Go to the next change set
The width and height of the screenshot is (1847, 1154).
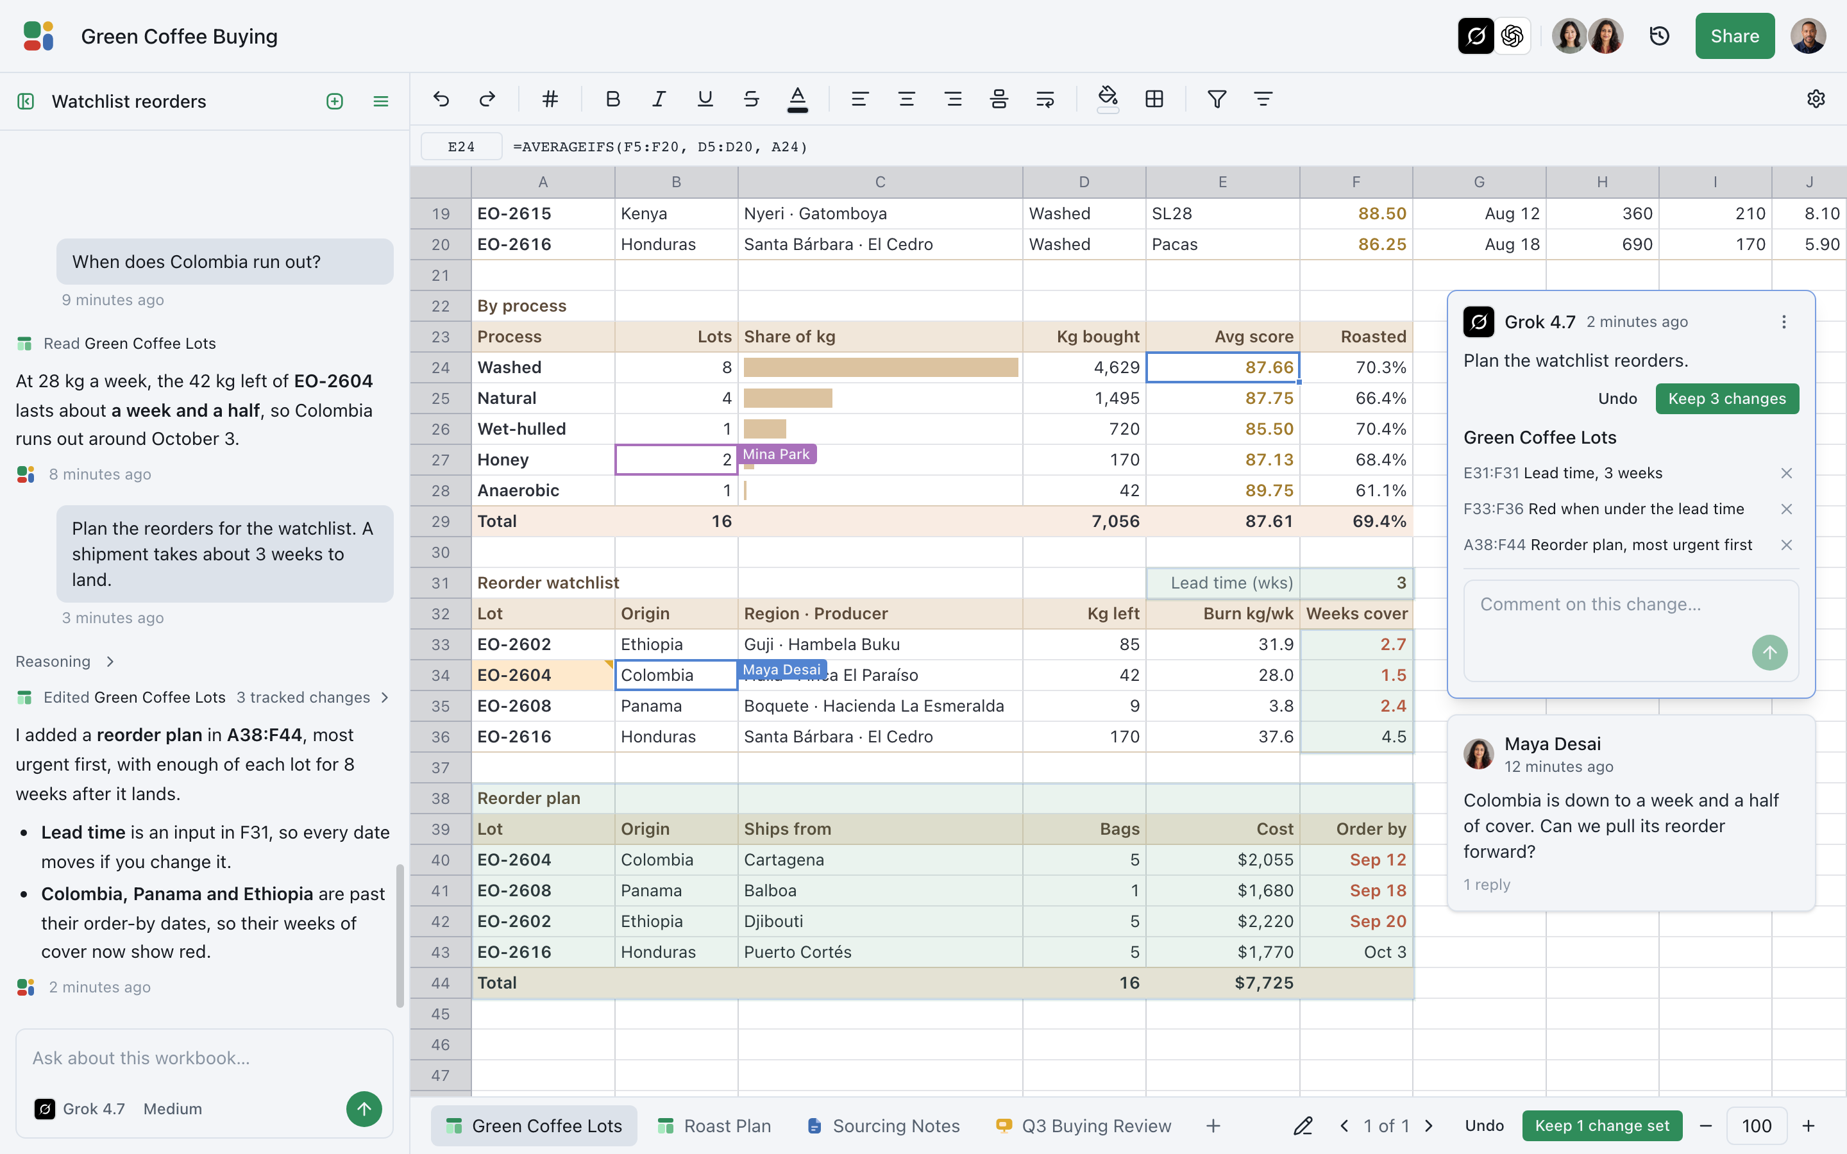click(1430, 1126)
